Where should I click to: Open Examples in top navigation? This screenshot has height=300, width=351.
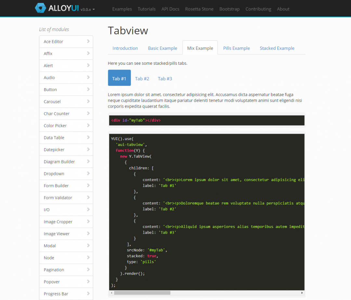point(122,9)
